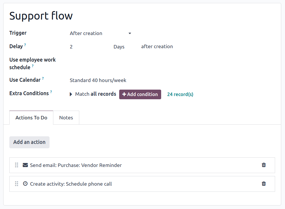Click the After creation dropdown caret
Image resolution: width=285 pixels, height=209 pixels.
[129, 33]
